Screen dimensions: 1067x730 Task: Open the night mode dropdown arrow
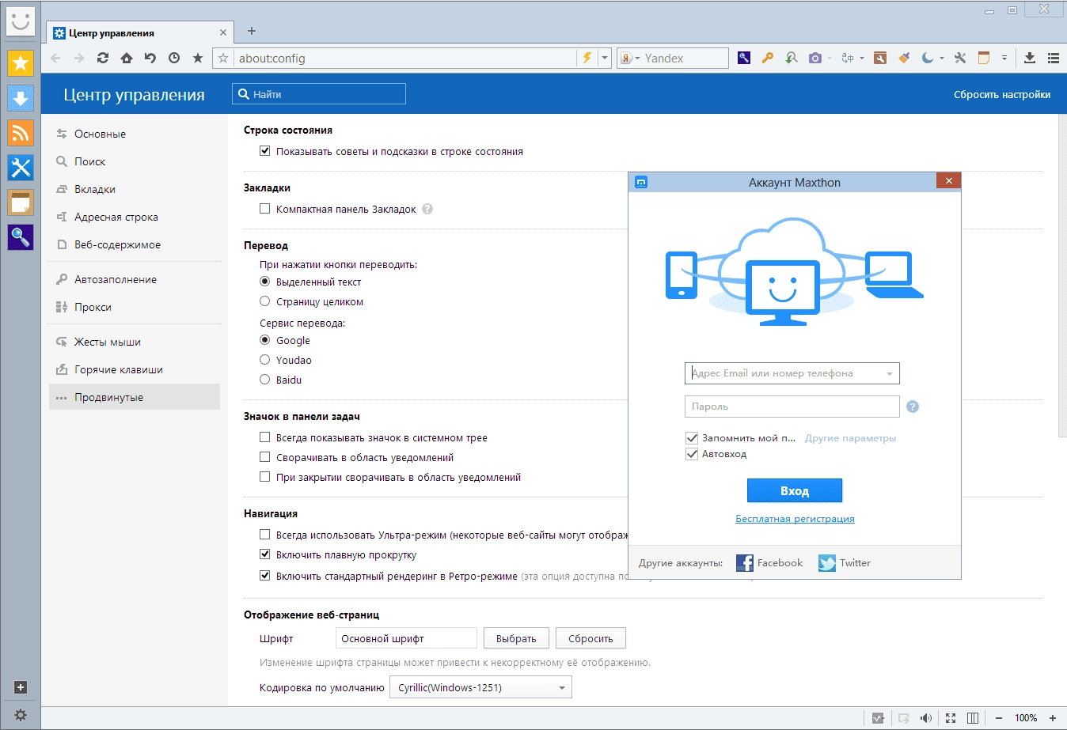942,58
